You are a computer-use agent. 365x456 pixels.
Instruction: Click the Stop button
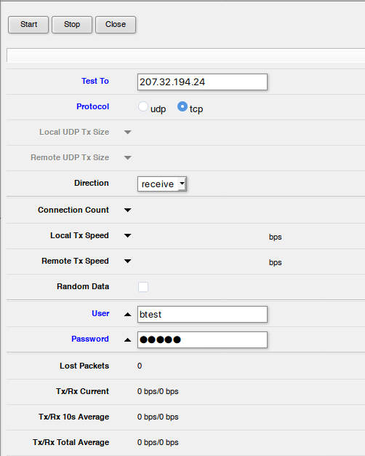click(x=72, y=25)
